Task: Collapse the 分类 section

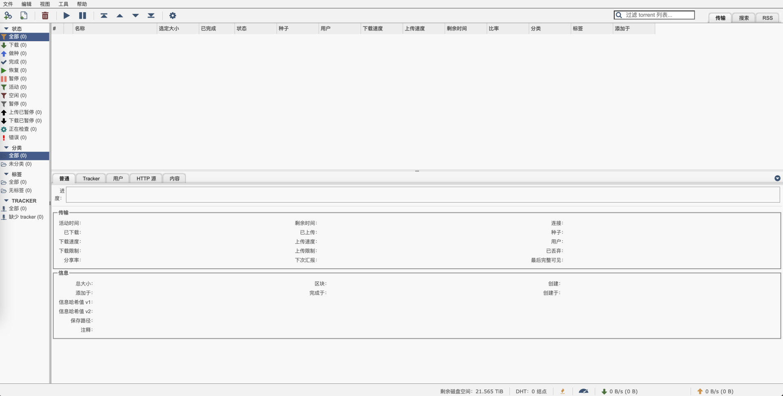Action: tap(6, 148)
